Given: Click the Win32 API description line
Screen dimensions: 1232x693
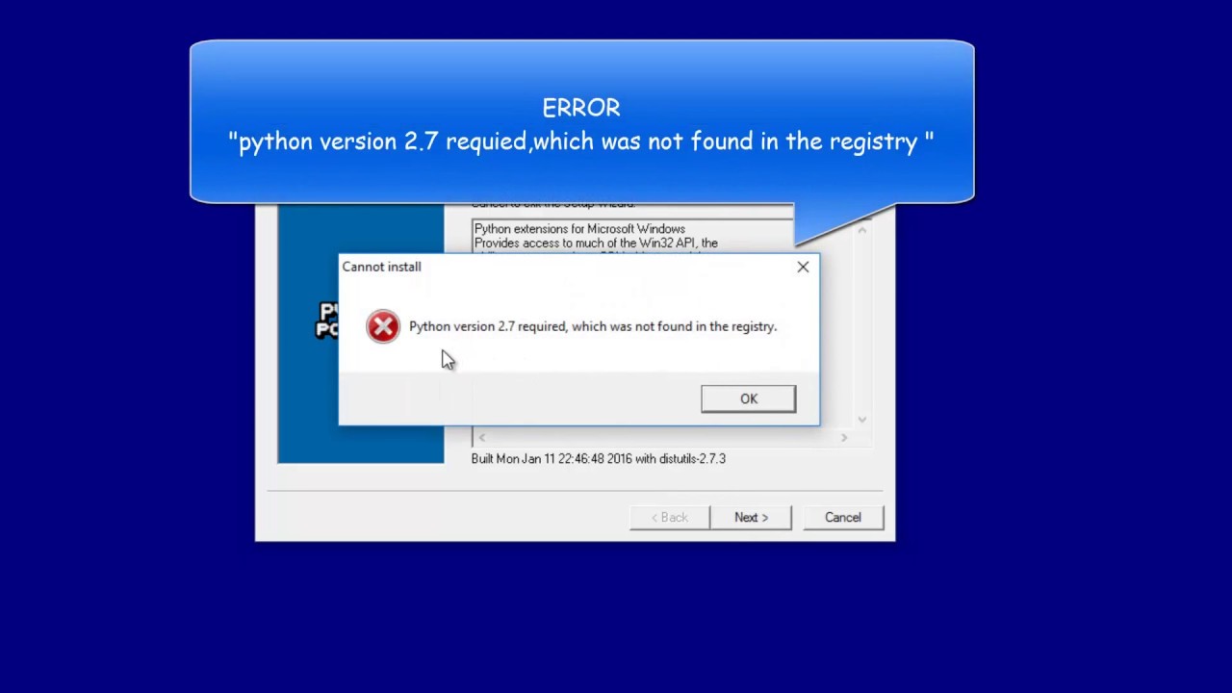Looking at the screenshot, I should pyautogui.click(x=596, y=244).
